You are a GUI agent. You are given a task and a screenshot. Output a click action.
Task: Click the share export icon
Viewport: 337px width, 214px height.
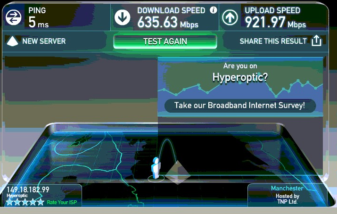[x=316, y=41]
